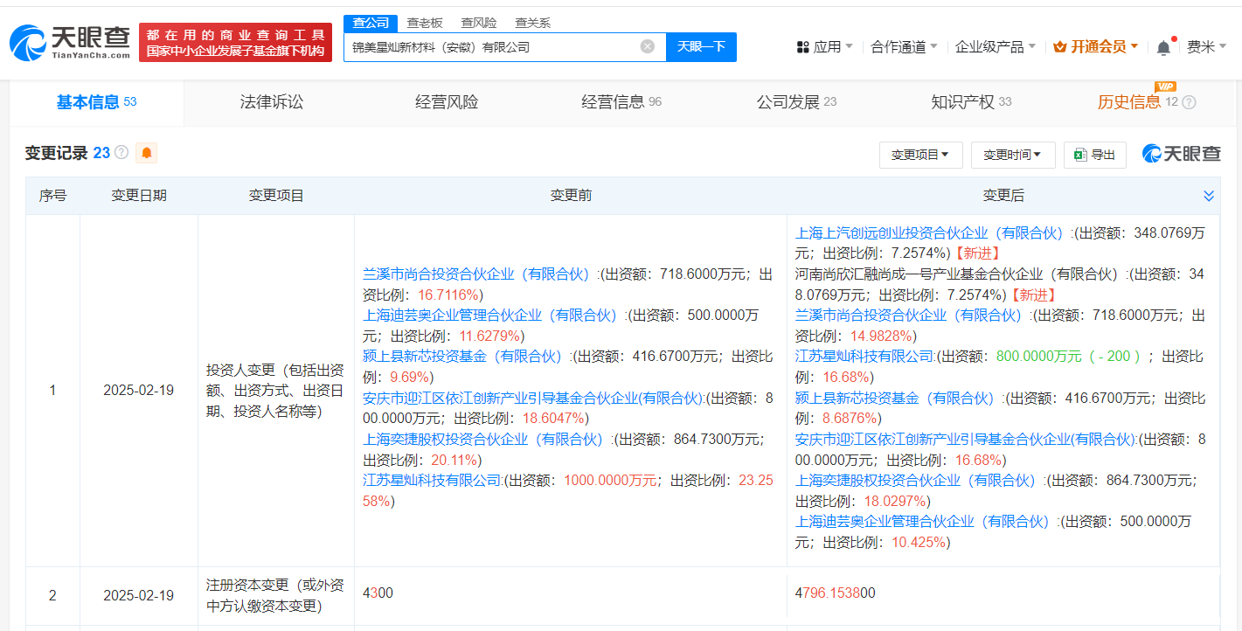The width and height of the screenshot is (1242, 631).
Task: Open 上海迪芸奥企业管理合伙企业 link in 变更前 column
Action: coord(490,315)
